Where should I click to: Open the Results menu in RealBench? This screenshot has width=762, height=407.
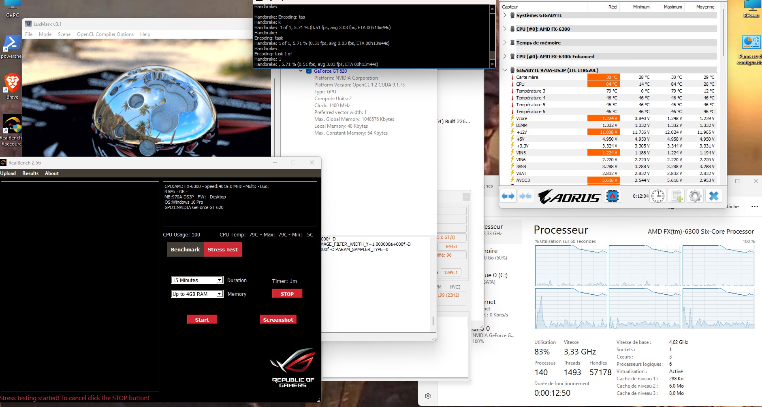coord(30,173)
